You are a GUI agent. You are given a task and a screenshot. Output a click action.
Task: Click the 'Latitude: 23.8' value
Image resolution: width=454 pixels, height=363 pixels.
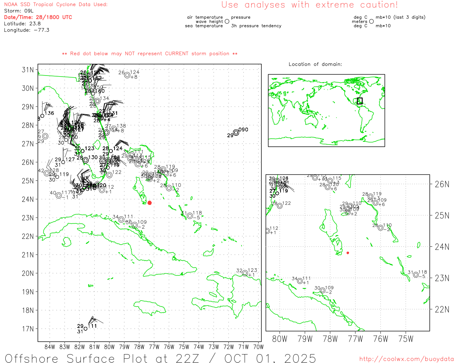22,24
